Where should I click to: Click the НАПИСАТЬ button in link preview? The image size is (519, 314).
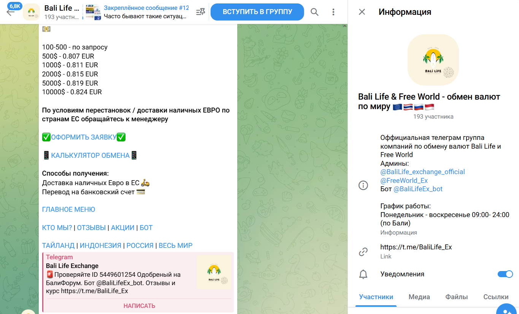pos(139,306)
